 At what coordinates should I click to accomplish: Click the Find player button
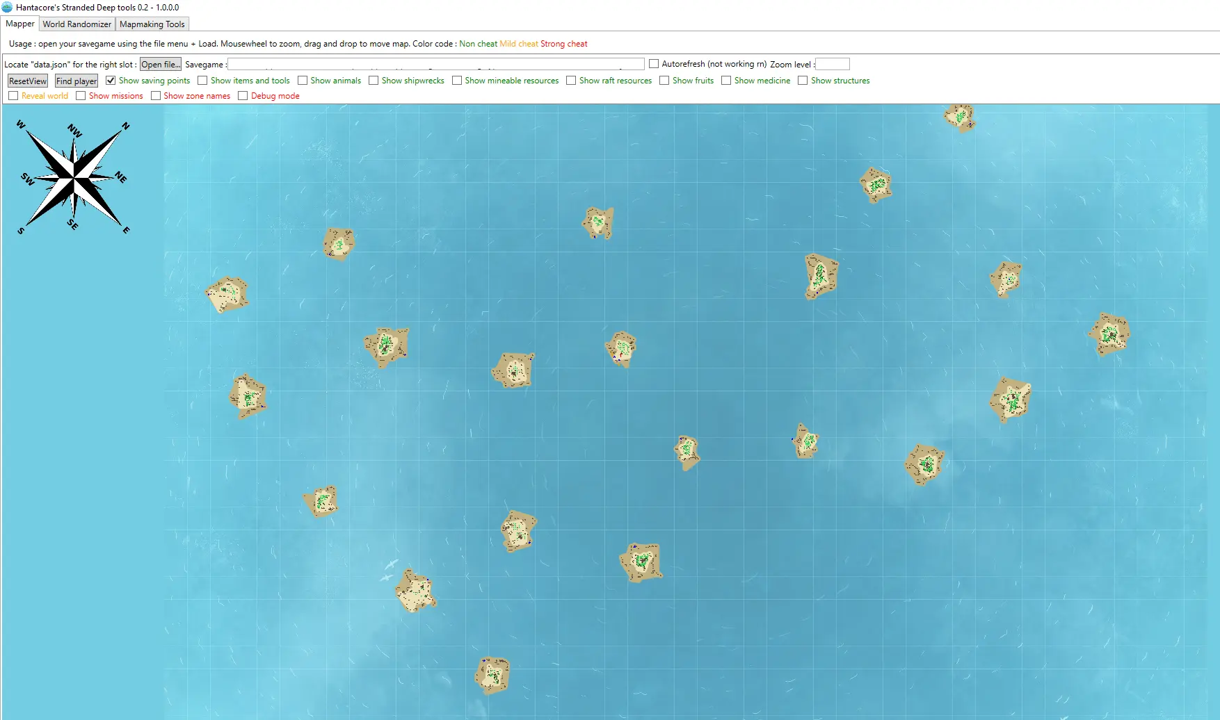77,81
